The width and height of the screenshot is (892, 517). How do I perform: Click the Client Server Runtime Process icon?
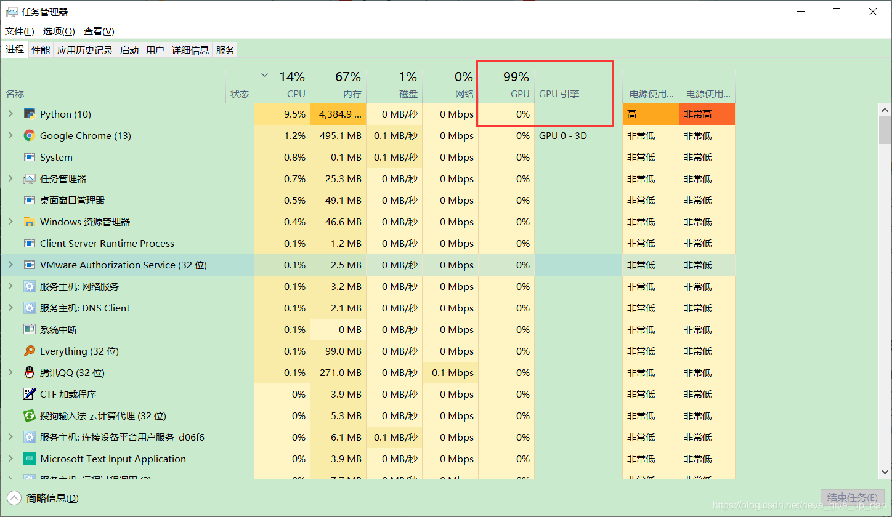[29, 243]
